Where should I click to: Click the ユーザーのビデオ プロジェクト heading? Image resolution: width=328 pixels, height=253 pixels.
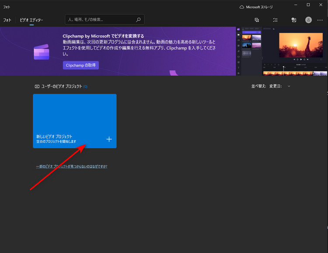click(x=62, y=86)
